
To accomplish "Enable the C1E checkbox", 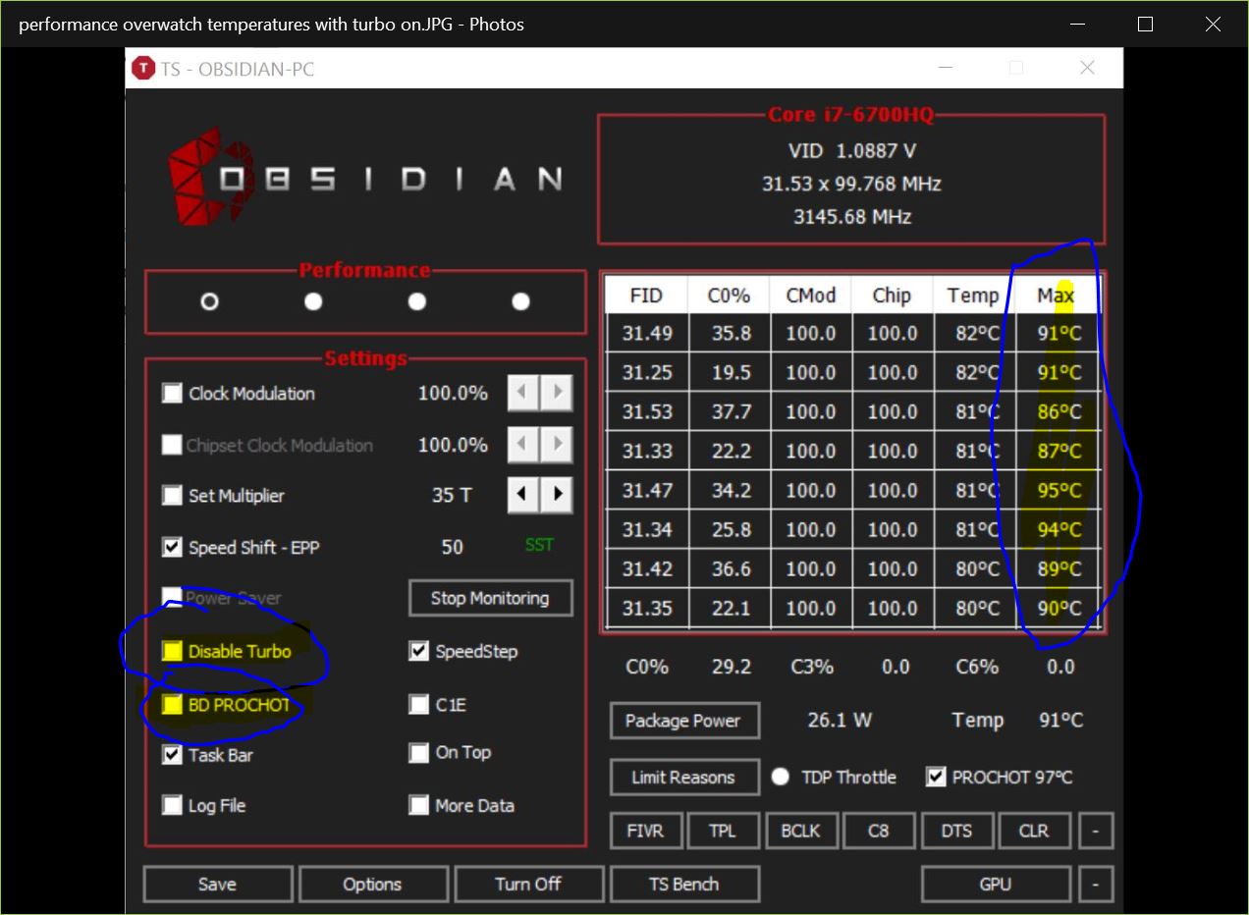I will (x=419, y=704).
